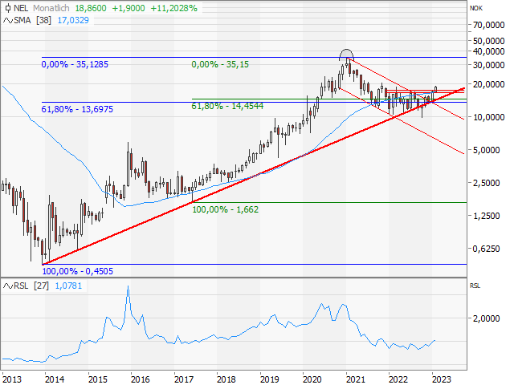Click the 1,2500 price axis label

tap(486, 216)
